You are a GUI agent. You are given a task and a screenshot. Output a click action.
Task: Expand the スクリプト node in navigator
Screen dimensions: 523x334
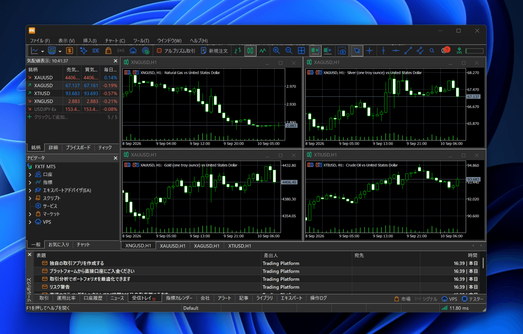click(x=30, y=198)
